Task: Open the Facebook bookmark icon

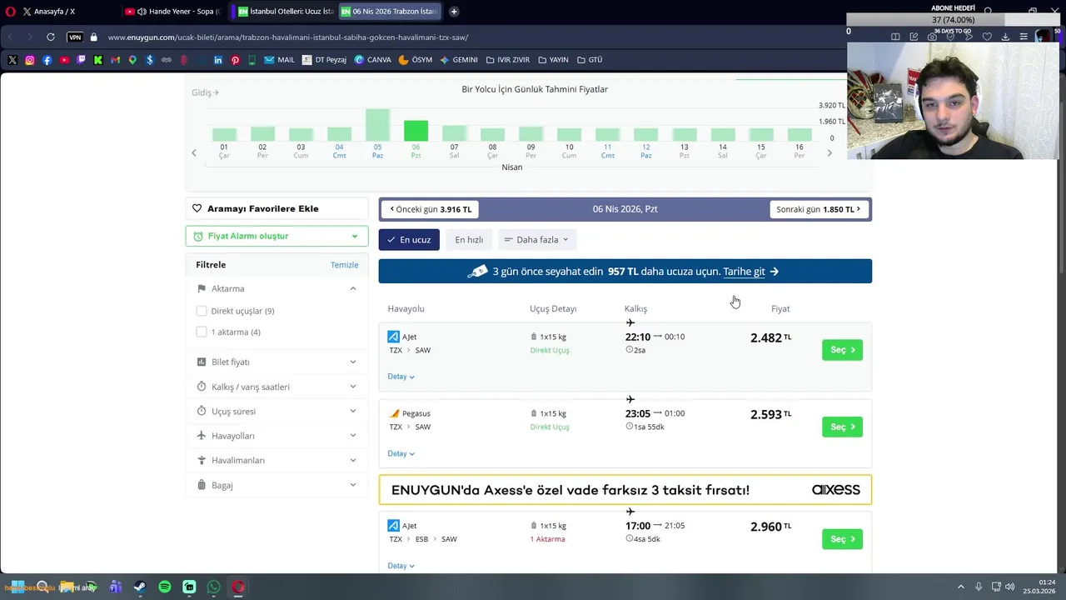Action: pos(47,60)
